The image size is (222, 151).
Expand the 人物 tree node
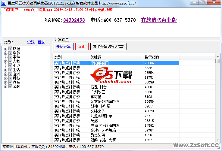coord(5,62)
